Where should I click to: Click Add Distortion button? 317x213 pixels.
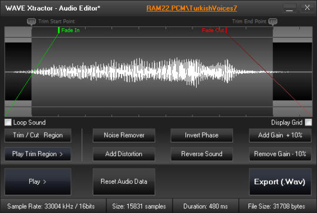click(124, 154)
